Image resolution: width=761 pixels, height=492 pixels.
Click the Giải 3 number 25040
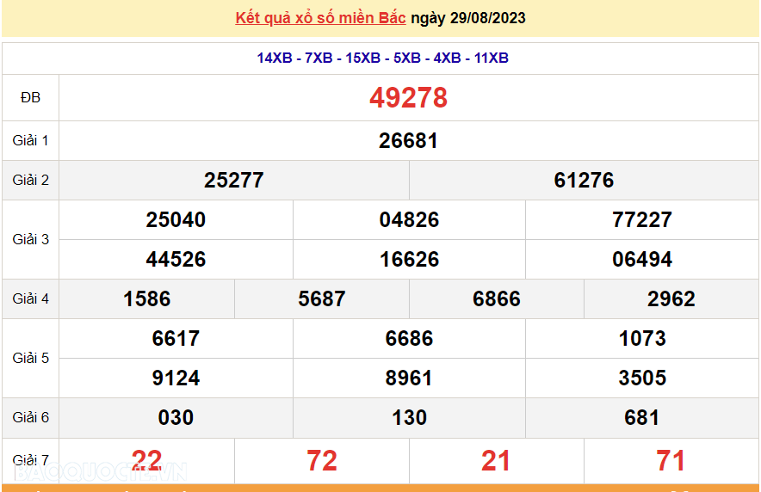(176, 219)
